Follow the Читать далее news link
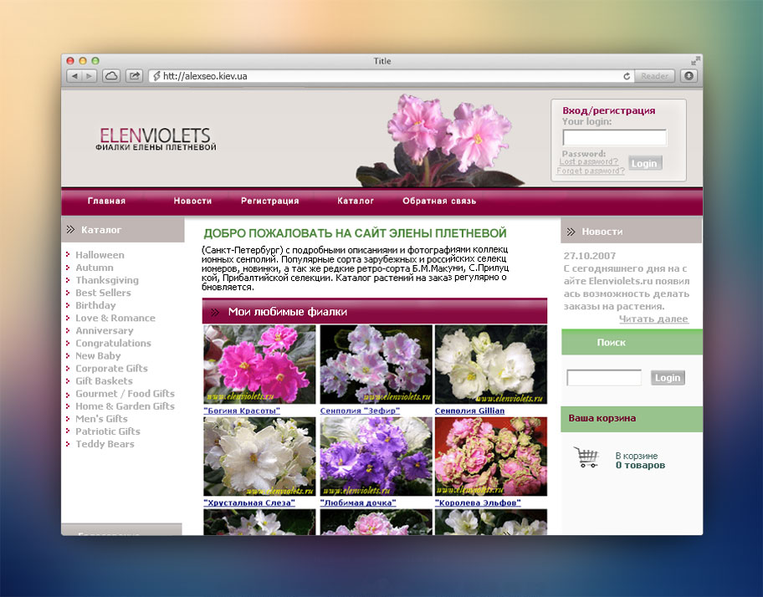Viewport: 763px width, 597px height. (x=653, y=319)
